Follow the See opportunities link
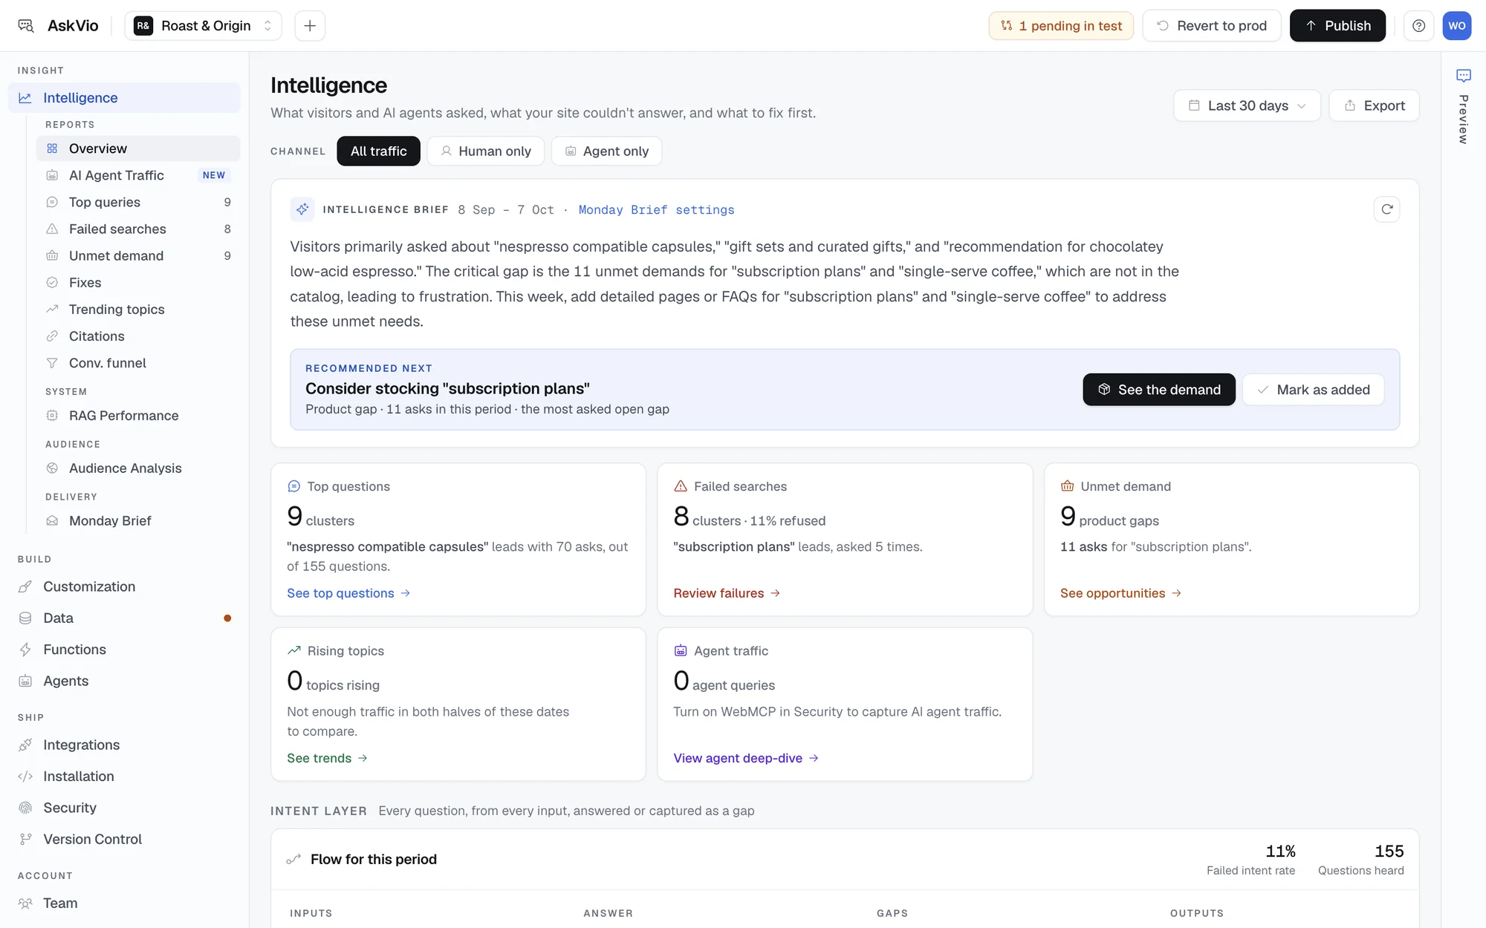The image size is (1486, 928). pyautogui.click(x=1120, y=593)
